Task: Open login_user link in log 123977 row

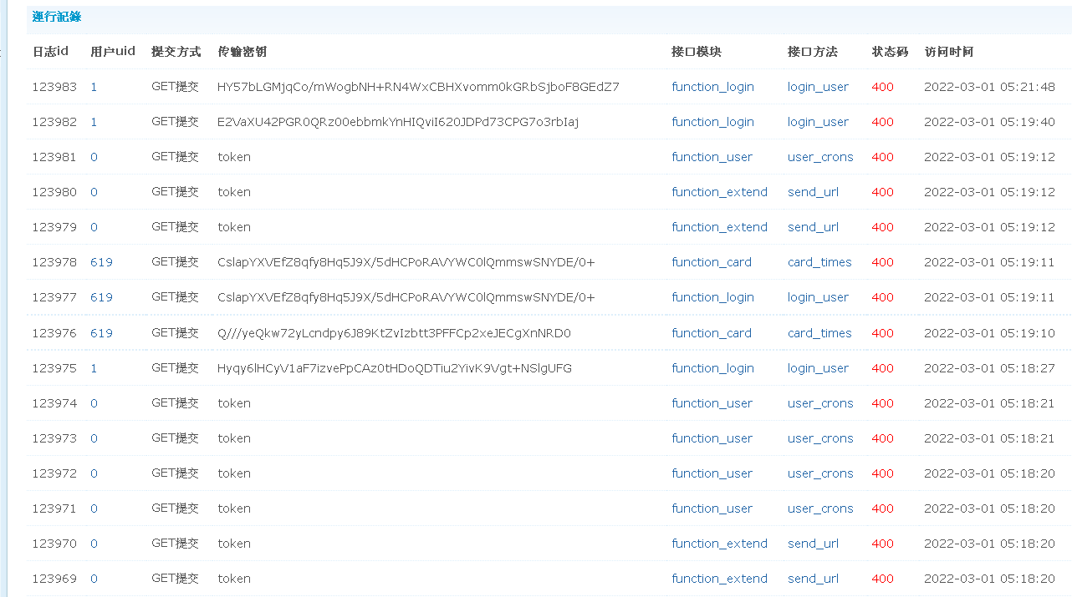Action: click(818, 297)
